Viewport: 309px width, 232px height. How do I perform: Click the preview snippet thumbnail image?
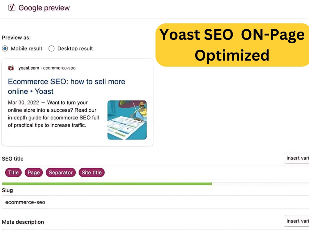[127, 120]
